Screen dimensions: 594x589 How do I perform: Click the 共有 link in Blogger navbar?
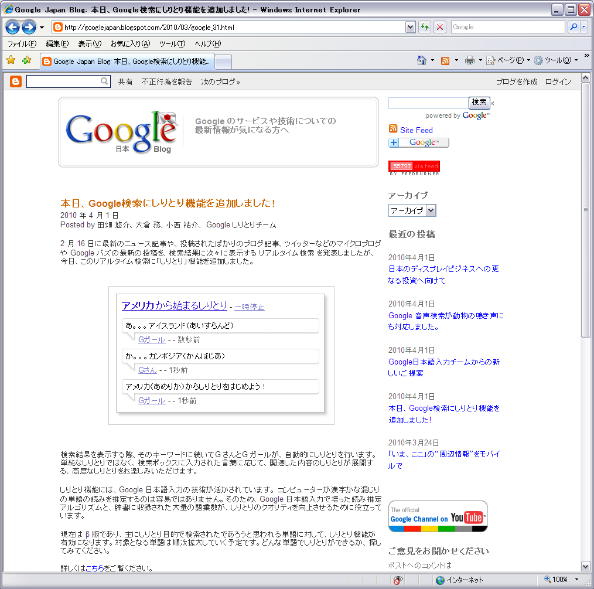coord(125,82)
